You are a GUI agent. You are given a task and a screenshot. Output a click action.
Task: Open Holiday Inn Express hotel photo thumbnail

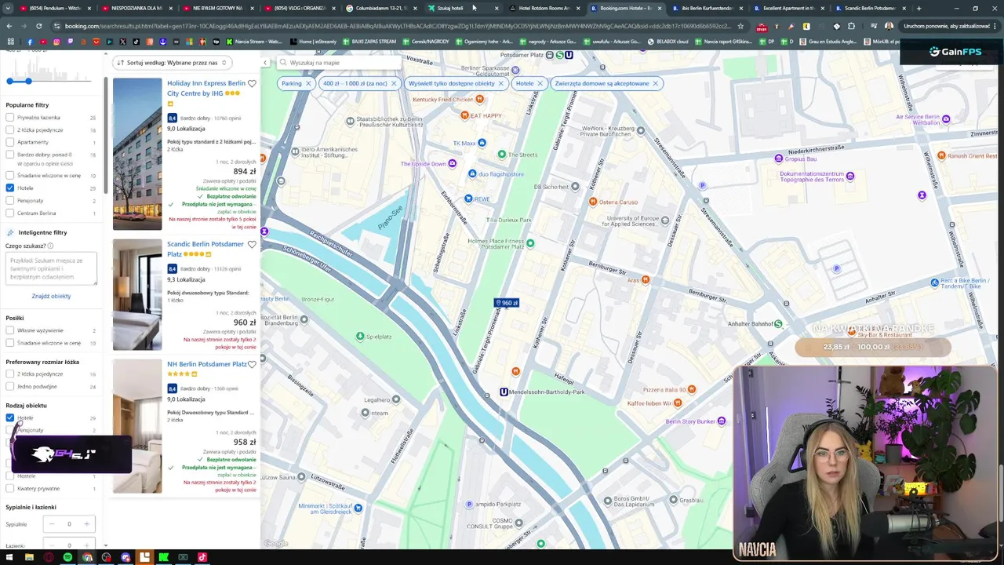pos(137,154)
